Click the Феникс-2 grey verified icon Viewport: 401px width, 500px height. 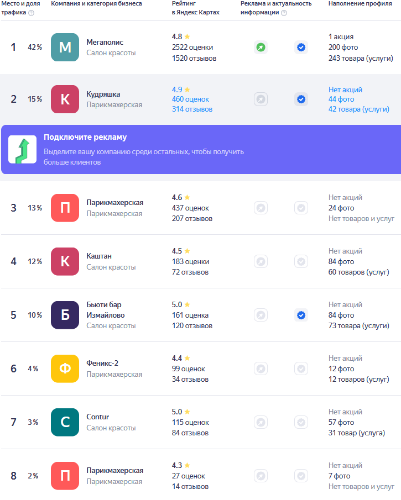click(x=301, y=369)
